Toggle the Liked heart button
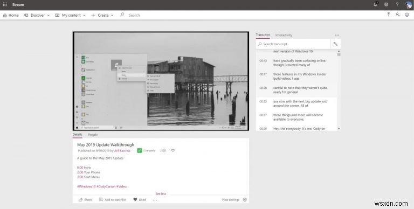The width and height of the screenshot is (414, 209). click(x=140, y=200)
